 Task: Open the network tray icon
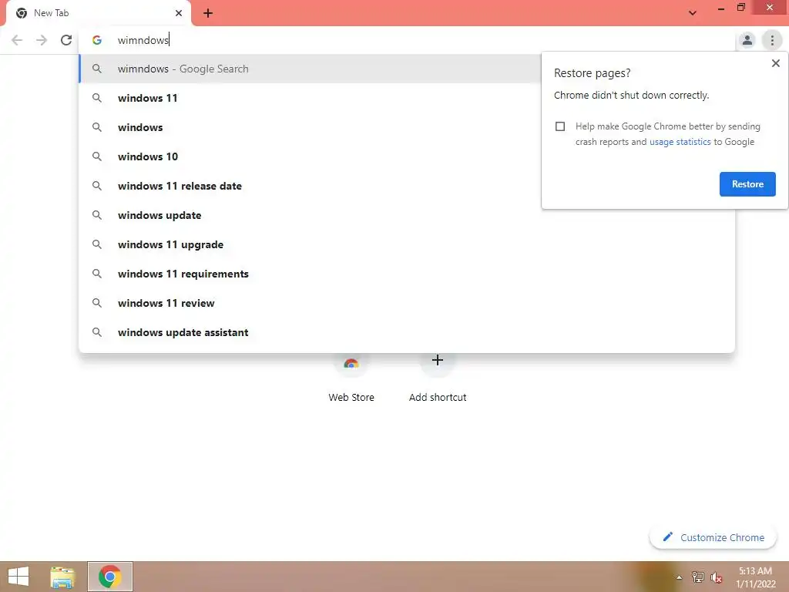pos(697,577)
